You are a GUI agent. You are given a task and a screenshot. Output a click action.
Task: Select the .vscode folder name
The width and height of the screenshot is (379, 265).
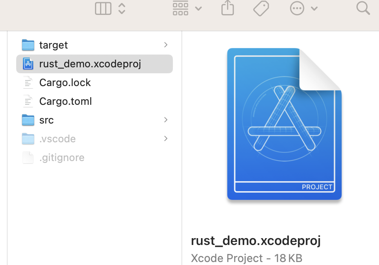click(x=57, y=139)
